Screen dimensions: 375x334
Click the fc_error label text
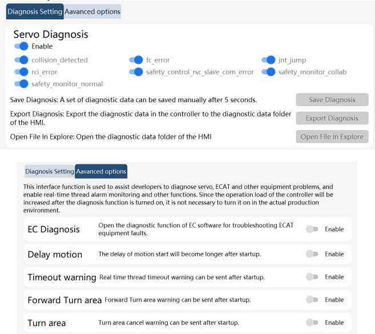[x=158, y=60]
